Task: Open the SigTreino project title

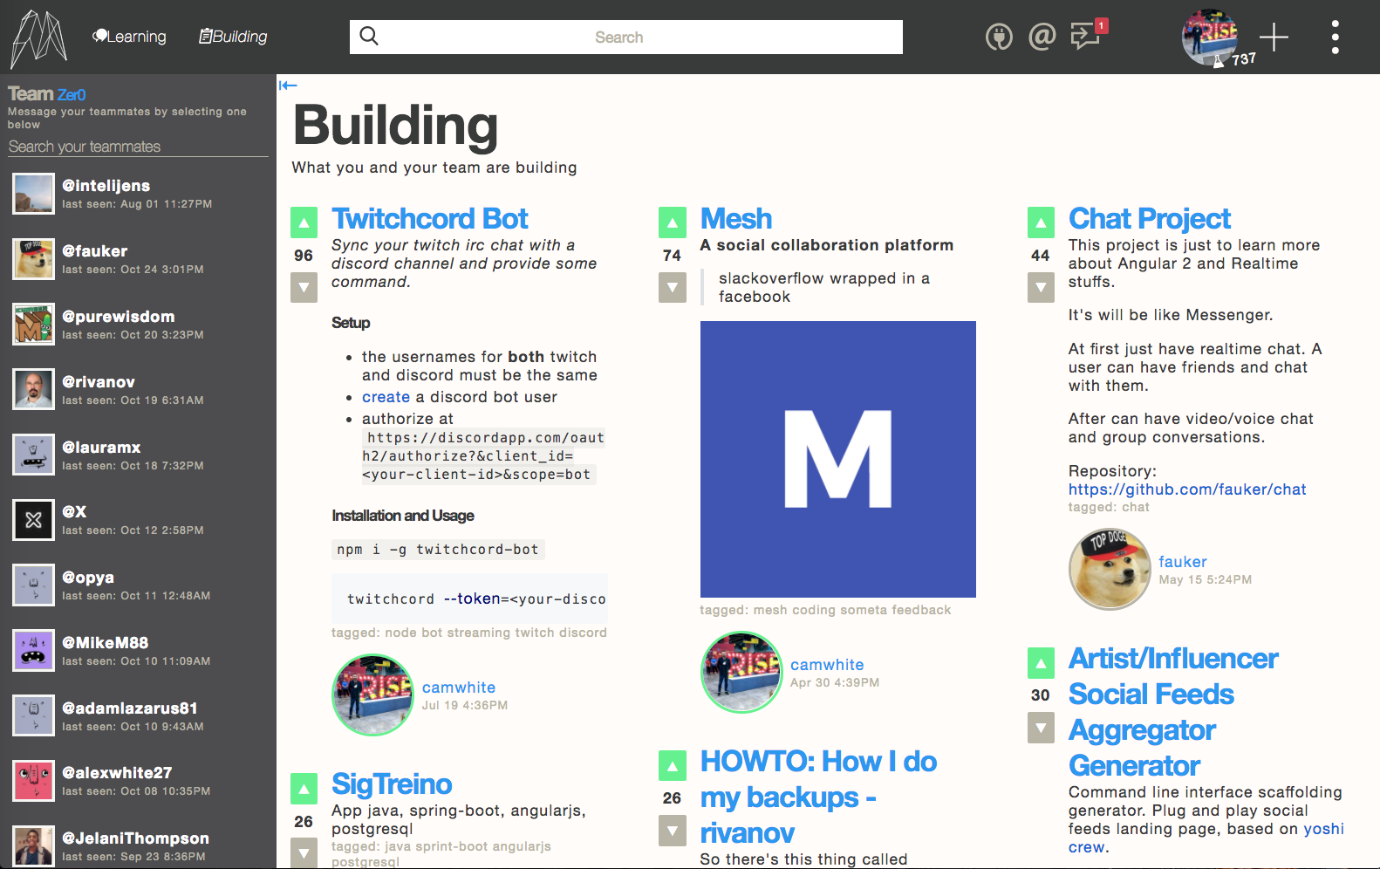Action: point(392,783)
